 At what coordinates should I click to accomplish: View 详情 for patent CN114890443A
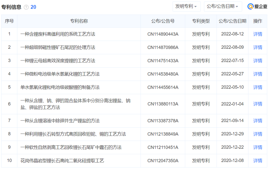click(258, 34)
